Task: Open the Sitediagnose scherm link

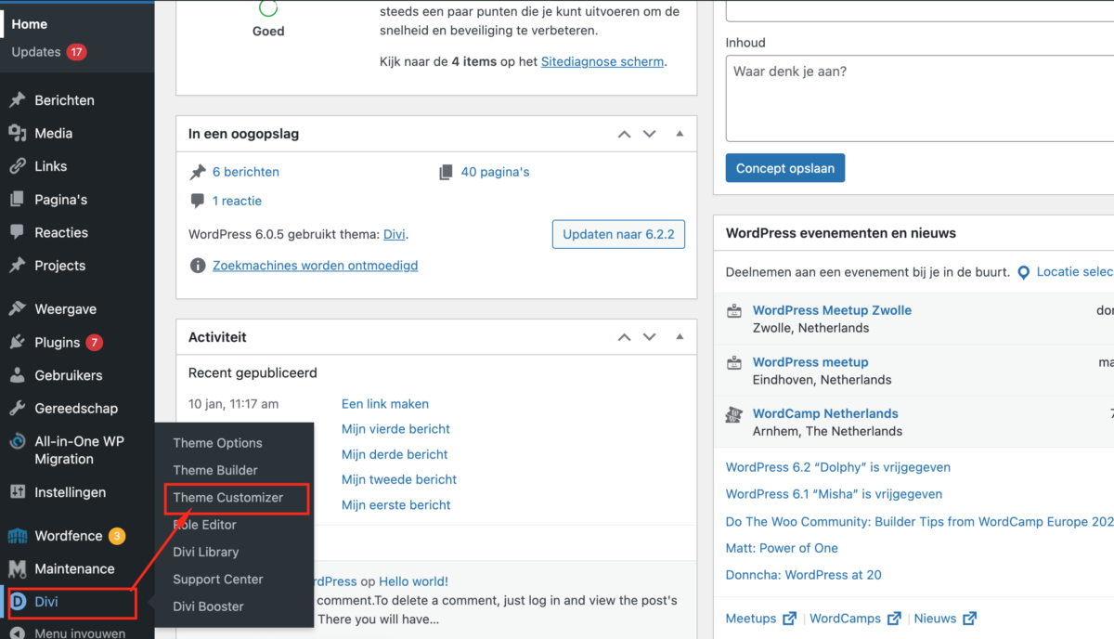Action: coord(602,61)
